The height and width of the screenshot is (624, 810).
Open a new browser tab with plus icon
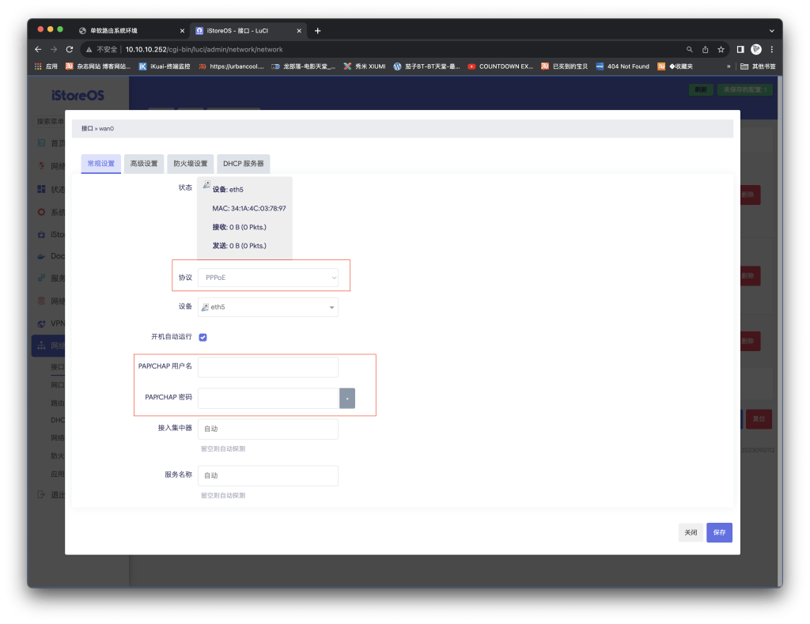tap(318, 31)
